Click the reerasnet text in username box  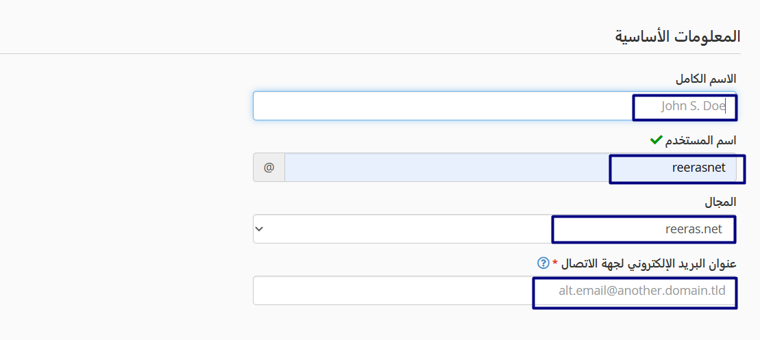698,168
